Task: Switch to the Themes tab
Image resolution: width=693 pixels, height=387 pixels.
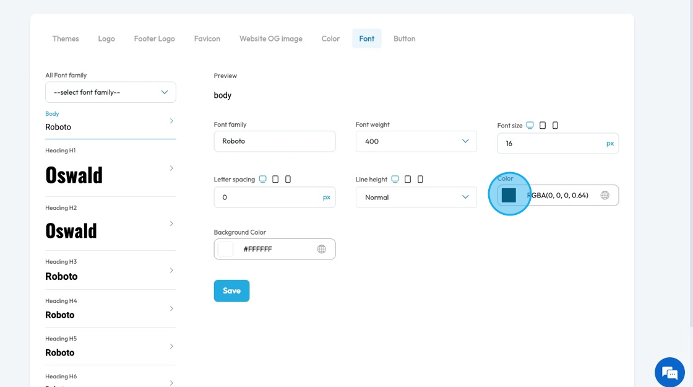Action: click(x=66, y=38)
